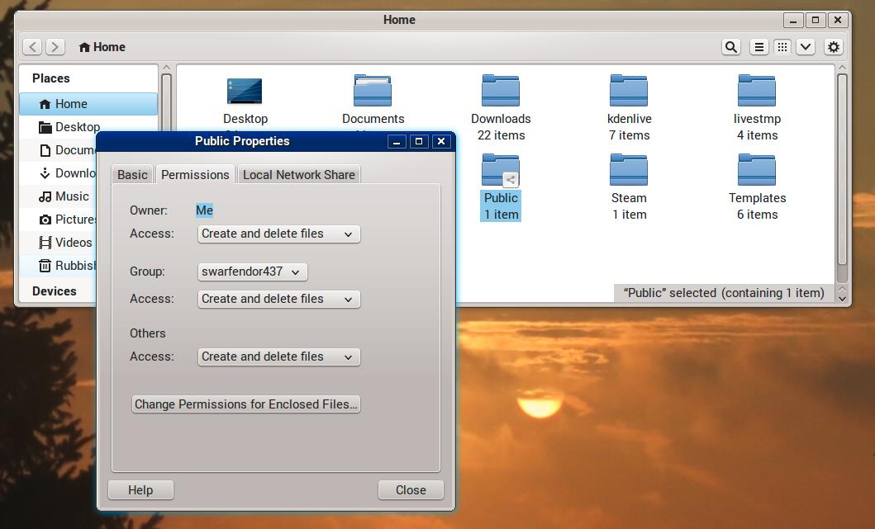
Task: Open the Downloads folder icon
Action: (500, 92)
